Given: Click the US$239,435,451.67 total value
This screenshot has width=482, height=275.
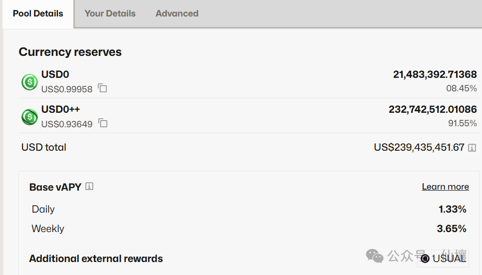Looking at the screenshot, I should pyautogui.click(x=419, y=148).
